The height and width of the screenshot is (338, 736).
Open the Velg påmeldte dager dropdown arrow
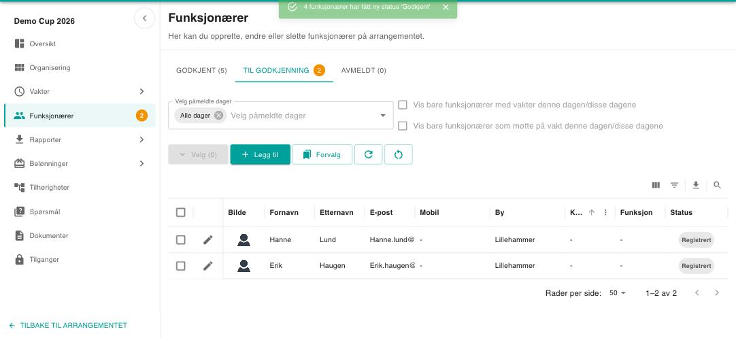pos(383,116)
